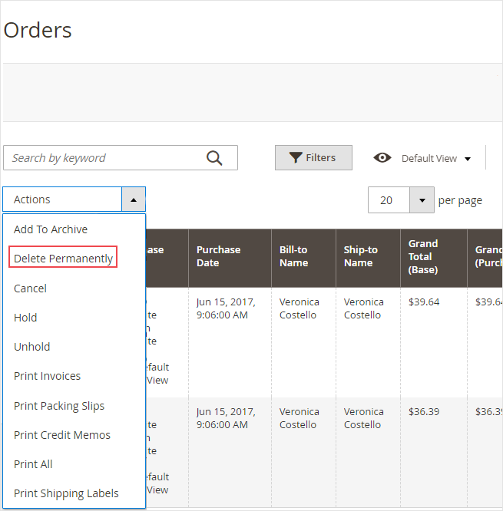Choose Print Shipping Labels

pos(66,493)
